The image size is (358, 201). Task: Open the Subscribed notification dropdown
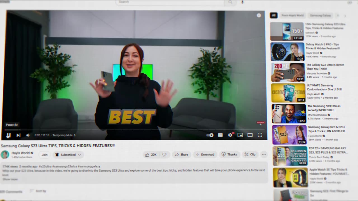click(68, 155)
